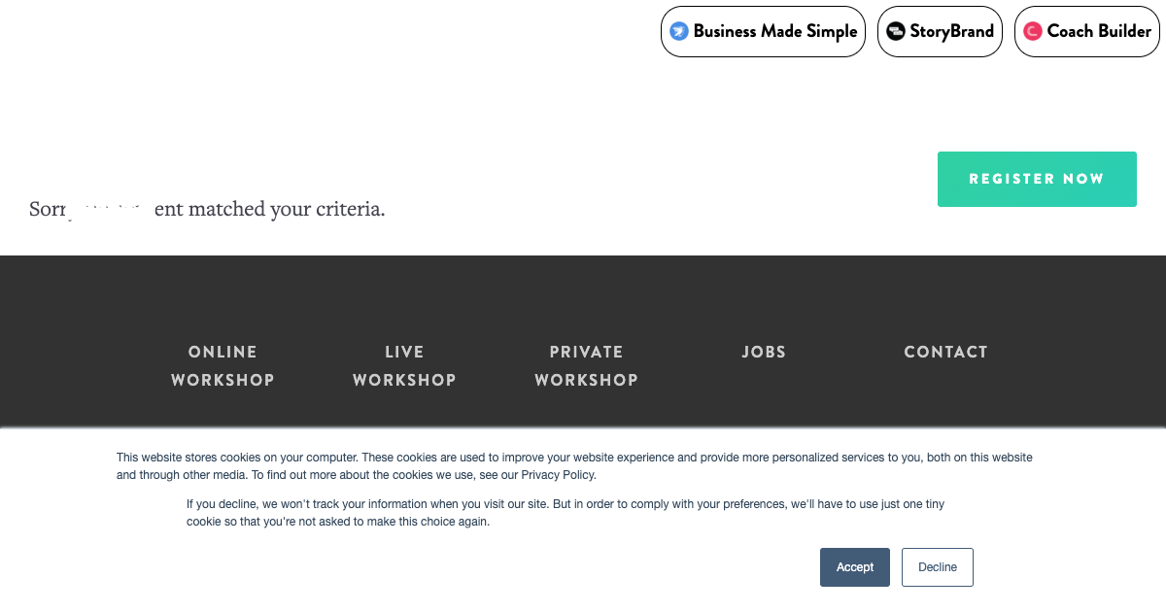Navigate to Private Workshop footer link
Screen dimensions: 1166x612
point(586,352)
